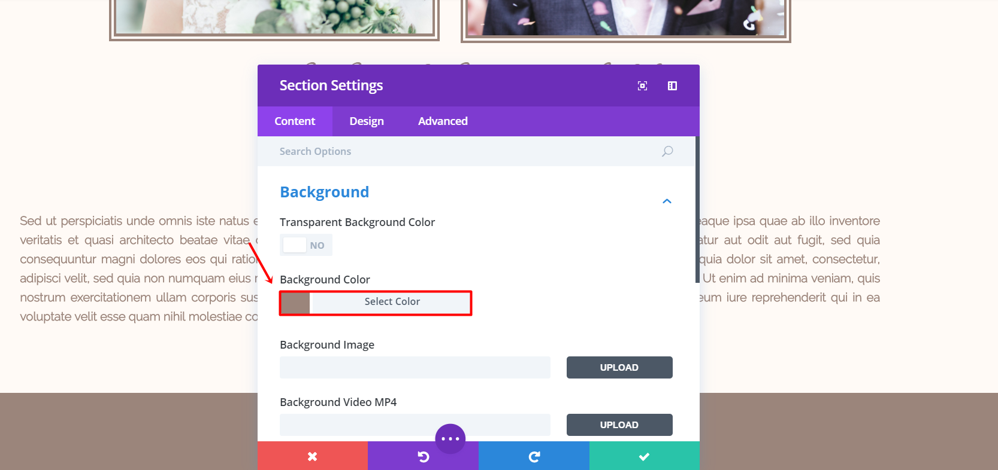Click the groom suit photo thumbnail
The width and height of the screenshot is (998, 470).
pyautogui.click(x=626, y=19)
